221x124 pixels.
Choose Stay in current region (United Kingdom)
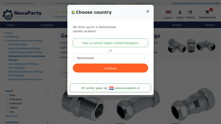click(110, 43)
